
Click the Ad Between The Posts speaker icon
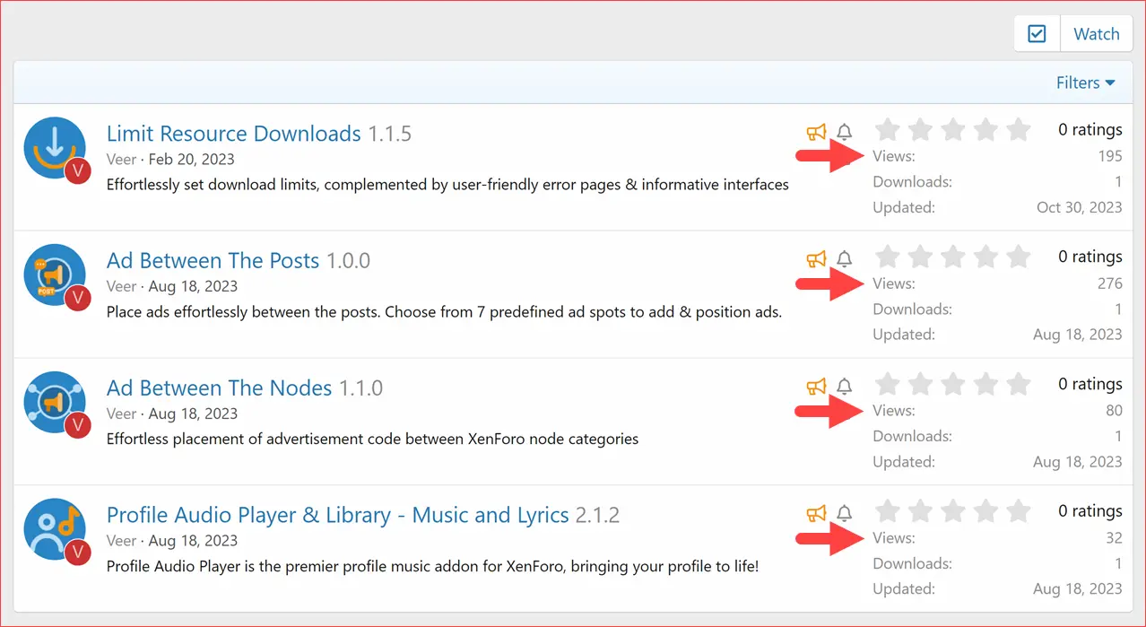tap(56, 274)
